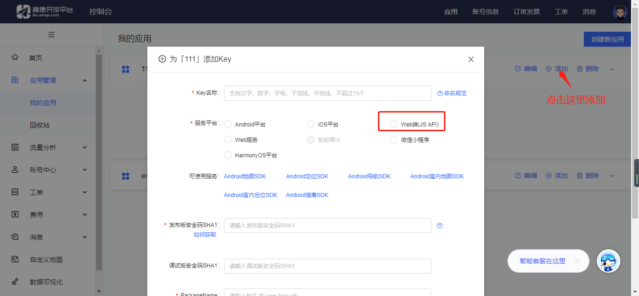Image resolution: width=639 pixels, height=296 pixels.
Task: Collapse the 应用管理 menu chevron
Action: coord(85,80)
